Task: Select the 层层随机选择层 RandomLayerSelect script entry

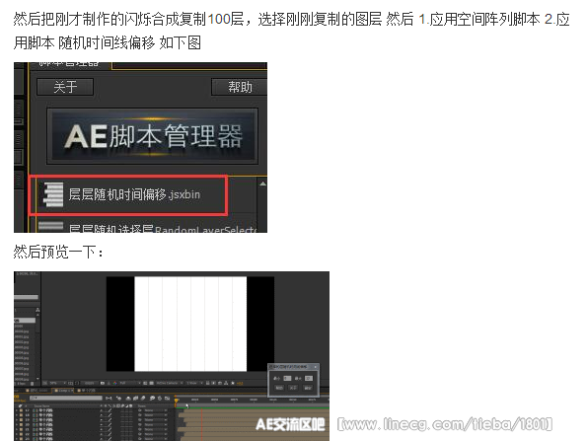Action: pos(148,227)
